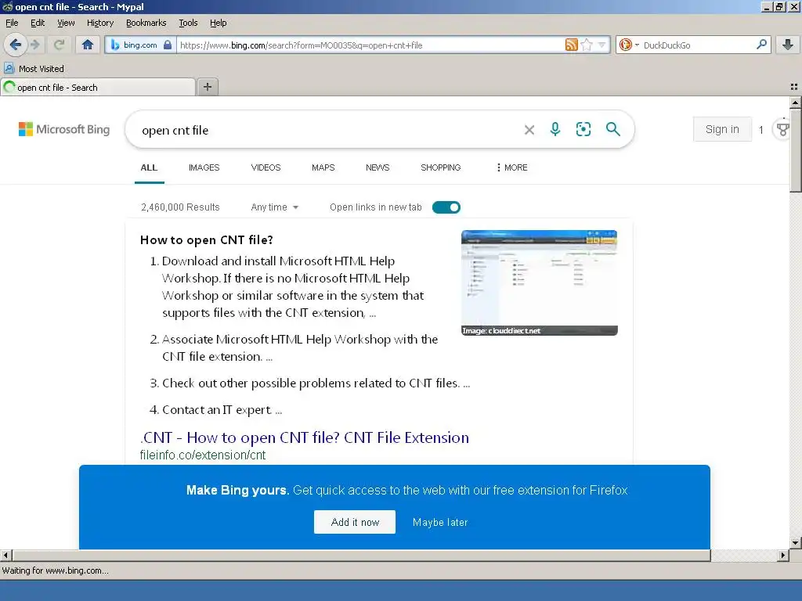Image resolution: width=802 pixels, height=601 pixels.
Task: Add a new tab with plus button
Action: click(207, 87)
